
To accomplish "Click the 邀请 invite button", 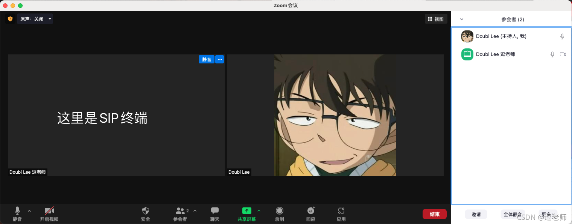I will [476, 215].
